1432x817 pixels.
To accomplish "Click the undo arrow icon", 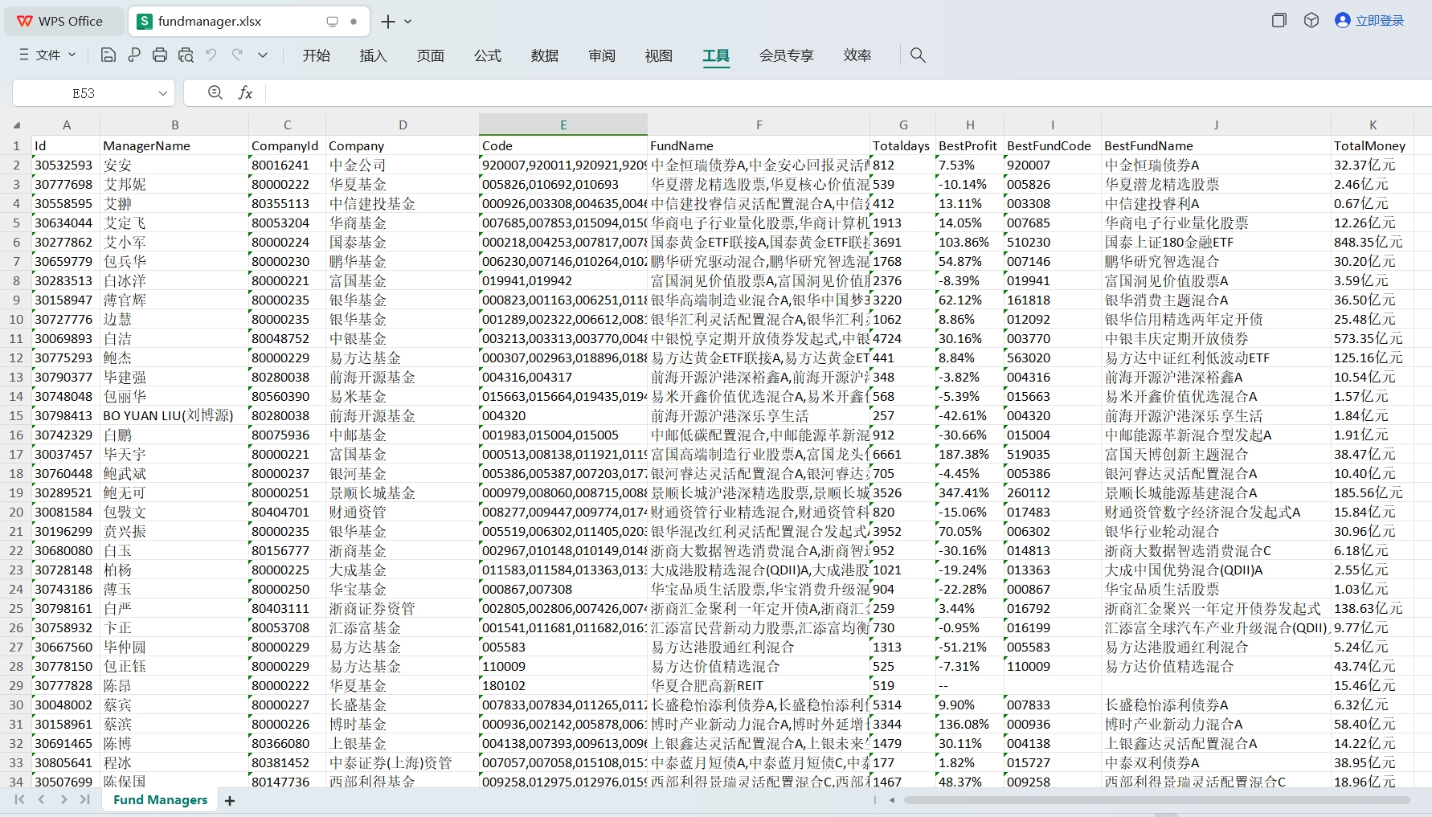I will [211, 55].
